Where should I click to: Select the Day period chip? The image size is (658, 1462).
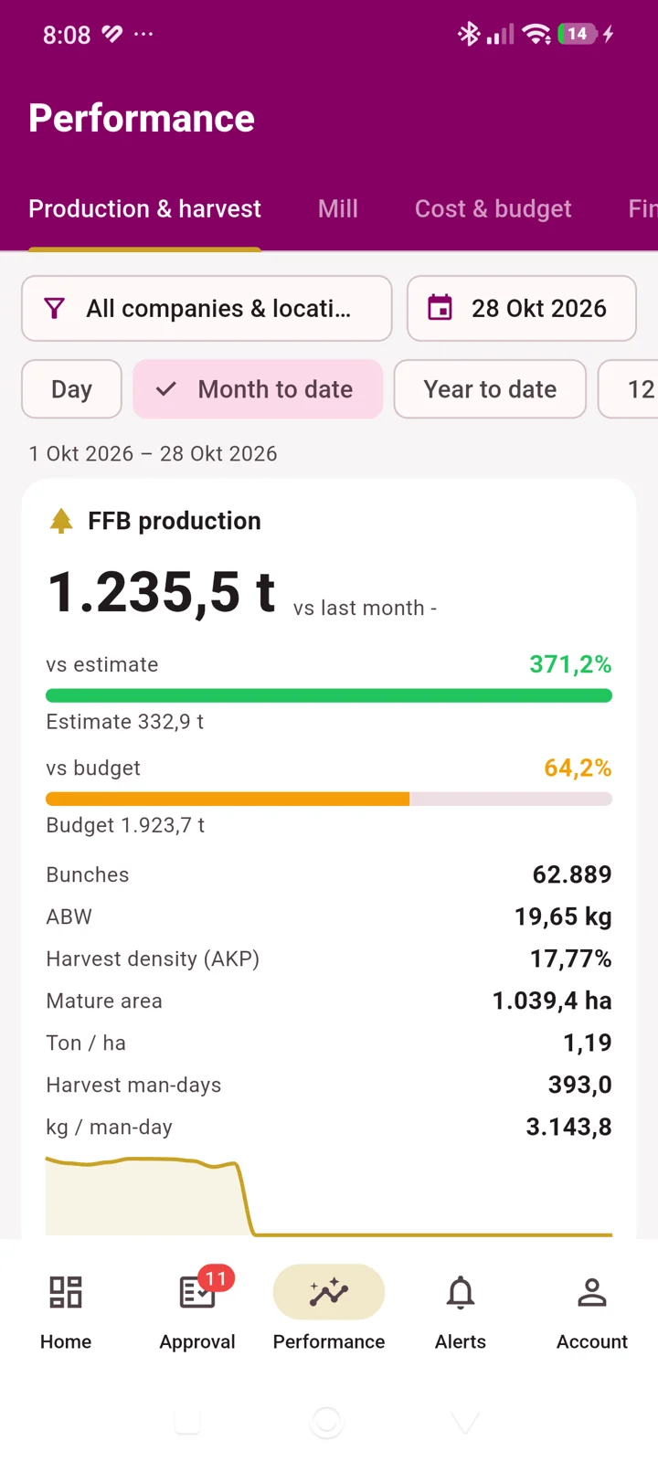coord(71,389)
